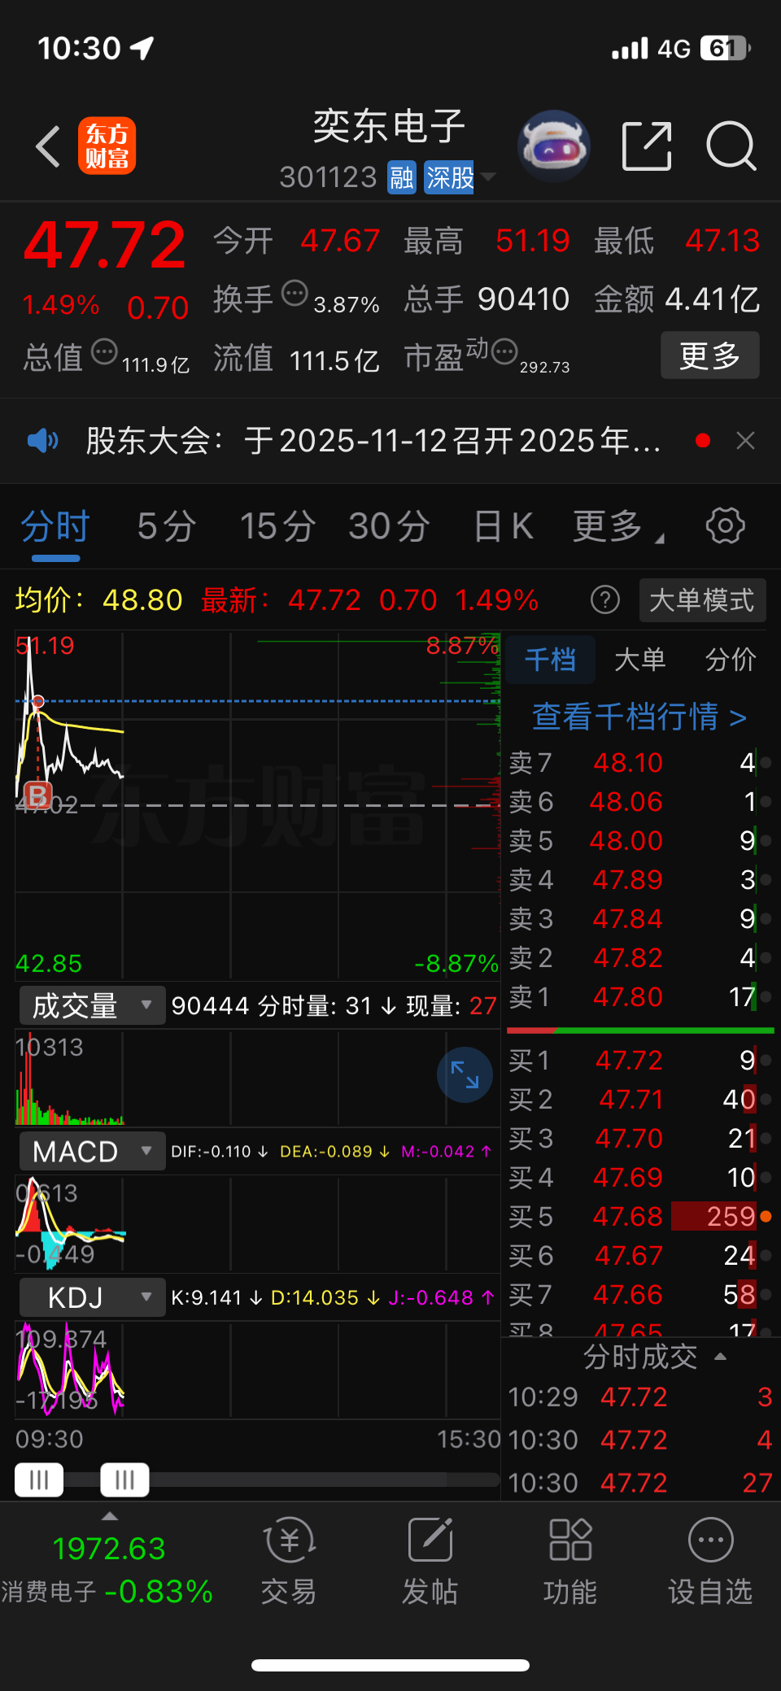Switch to the 分时 tab
The width and height of the screenshot is (781, 1691).
pos(55,526)
